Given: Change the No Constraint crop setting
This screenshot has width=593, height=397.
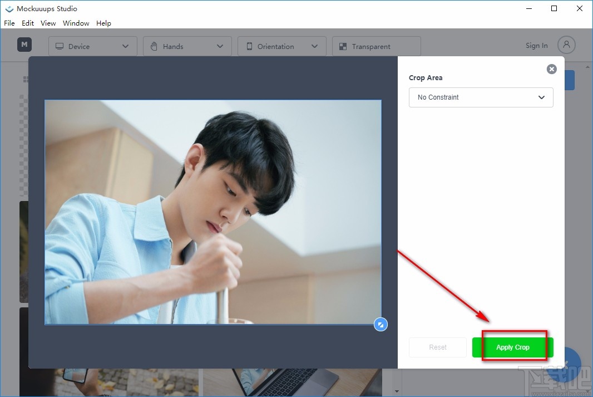Looking at the screenshot, I should pos(481,97).
